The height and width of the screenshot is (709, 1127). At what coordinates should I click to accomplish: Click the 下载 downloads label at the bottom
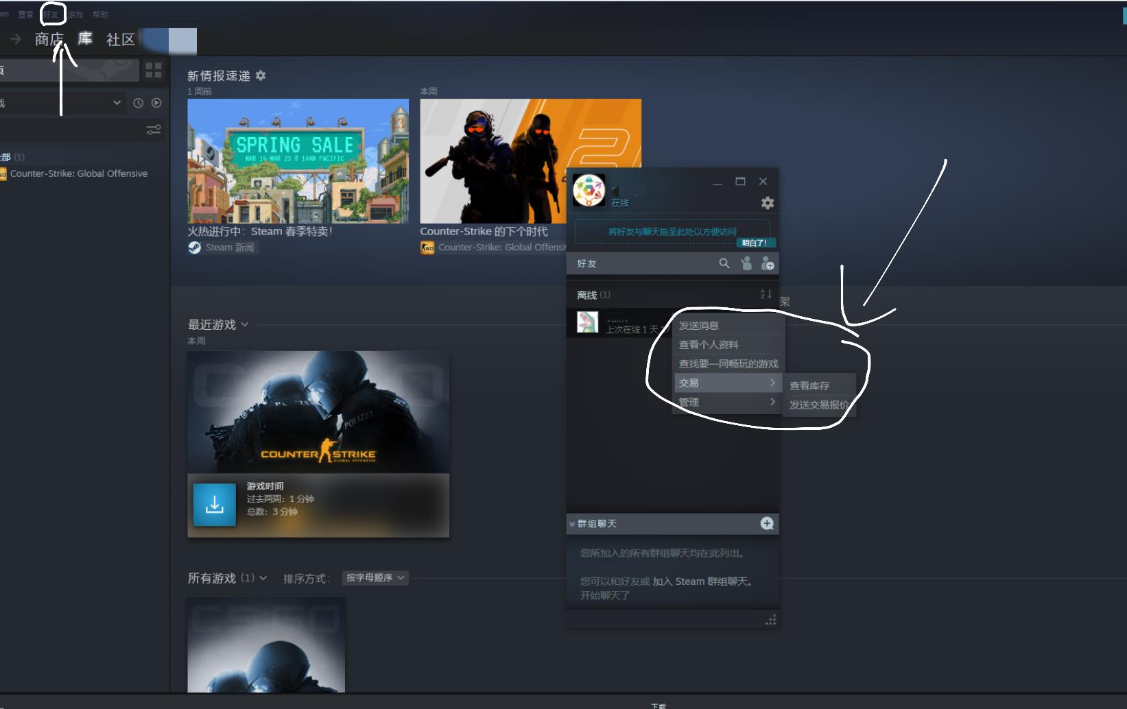click(659, 706)
